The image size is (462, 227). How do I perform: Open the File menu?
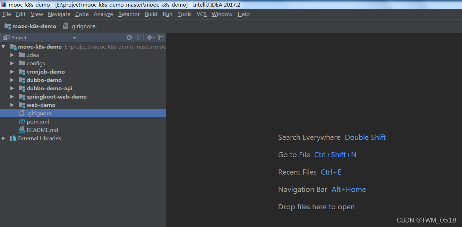coord(7,14)
